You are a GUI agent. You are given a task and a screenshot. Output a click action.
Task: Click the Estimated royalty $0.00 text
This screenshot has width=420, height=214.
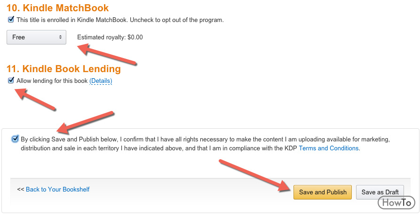click(x=110, y=37)
